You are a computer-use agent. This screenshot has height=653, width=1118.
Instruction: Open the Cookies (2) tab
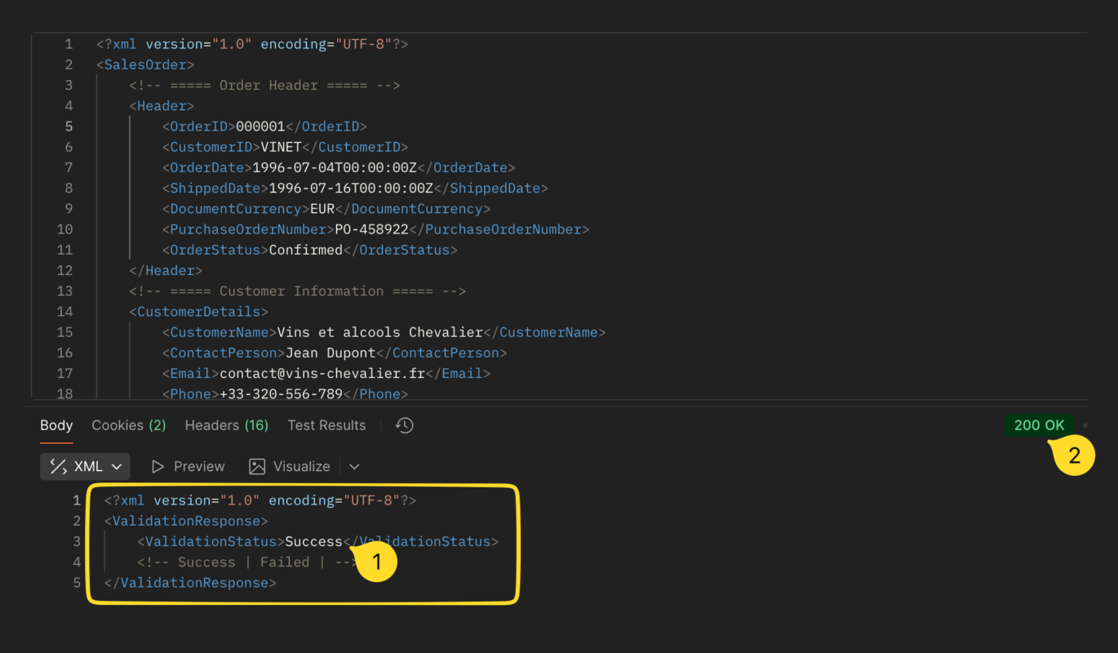pos(129,425)
